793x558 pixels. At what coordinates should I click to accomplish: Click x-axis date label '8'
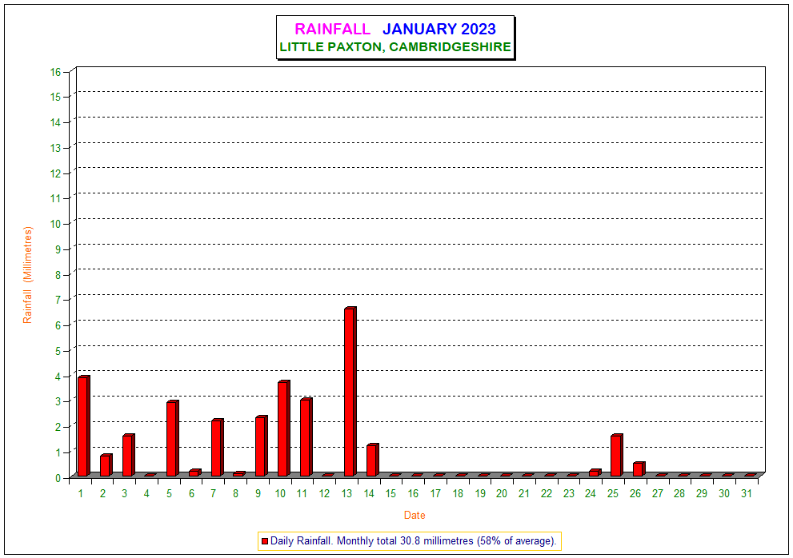point(236,494)
